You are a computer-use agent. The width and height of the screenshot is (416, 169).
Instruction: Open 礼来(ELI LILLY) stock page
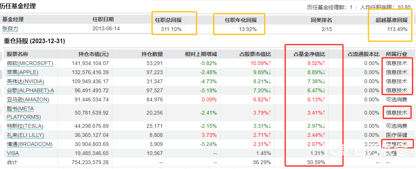pos(25,135)
